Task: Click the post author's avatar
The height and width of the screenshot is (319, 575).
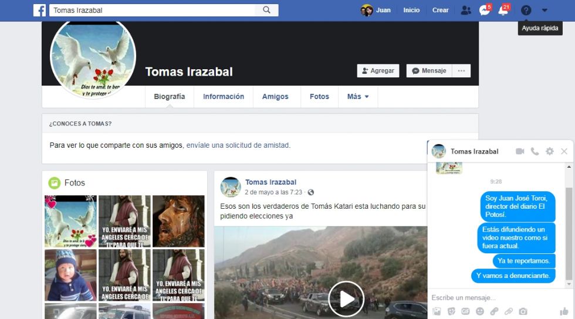Action: 230,186
